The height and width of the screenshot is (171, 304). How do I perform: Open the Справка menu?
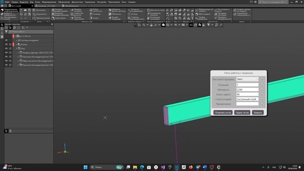(132, 2)
